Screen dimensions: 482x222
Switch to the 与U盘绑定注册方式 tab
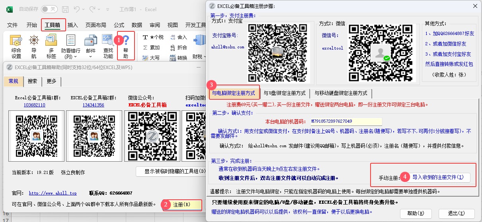coord(284,93)
